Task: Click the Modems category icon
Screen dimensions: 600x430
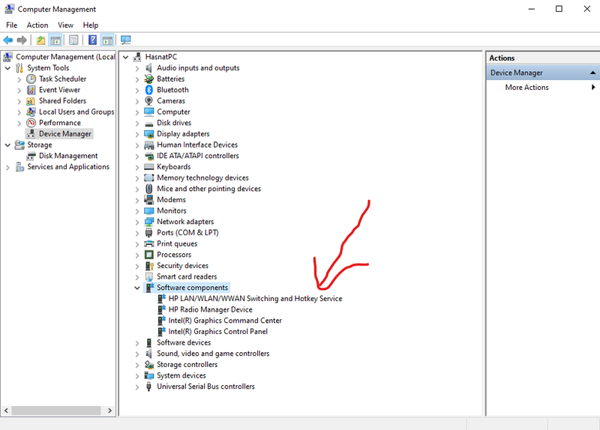Action: (x=148, y=199)
